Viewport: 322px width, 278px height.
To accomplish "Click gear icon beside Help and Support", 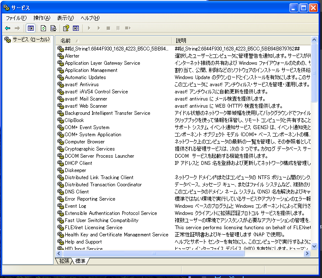I will click(x=61, y=242).
